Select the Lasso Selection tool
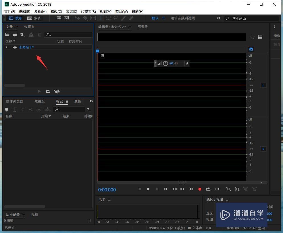The image size is (283, 233). click(116, 18)
